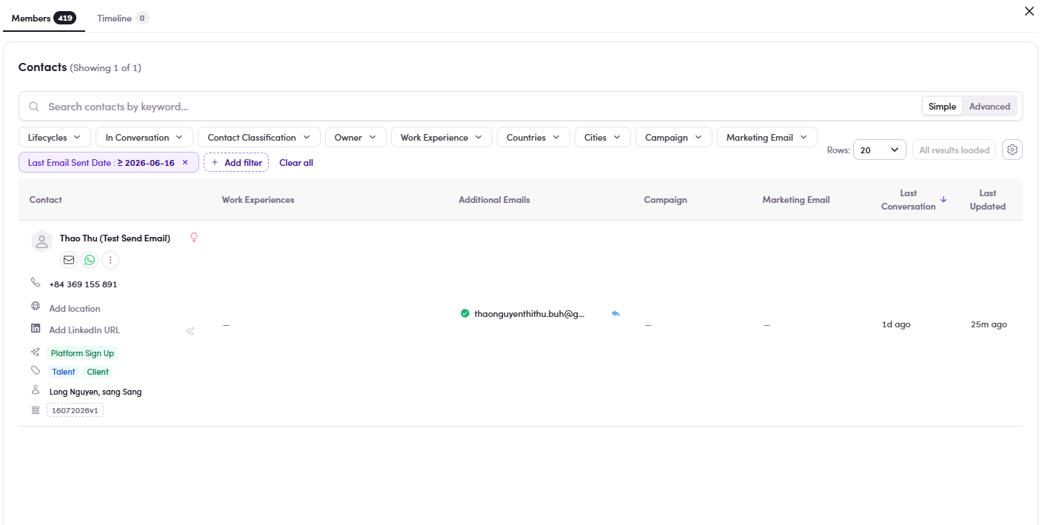Click the email envelope icon for Thao Thu
This screenshot has height=525, width=1045.
coord(69,260)
